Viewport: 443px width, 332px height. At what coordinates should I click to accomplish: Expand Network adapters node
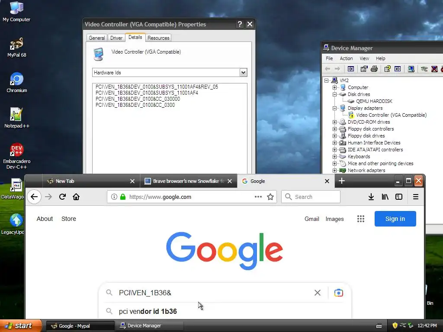(x=334, y=170)
